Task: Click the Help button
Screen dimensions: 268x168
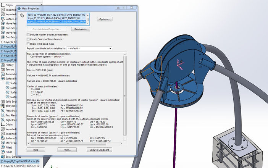Action: point(36,150)
